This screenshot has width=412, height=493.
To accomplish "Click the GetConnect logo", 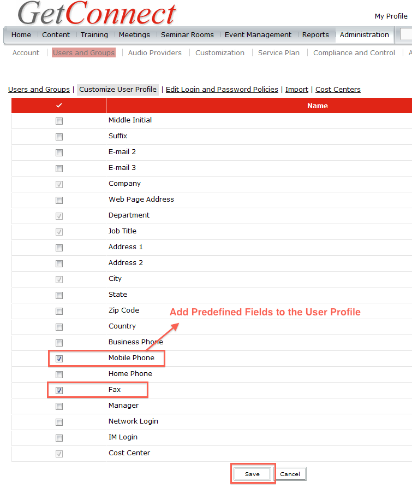I will pos(97,13).
